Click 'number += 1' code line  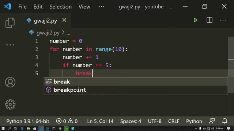(80, 57)
